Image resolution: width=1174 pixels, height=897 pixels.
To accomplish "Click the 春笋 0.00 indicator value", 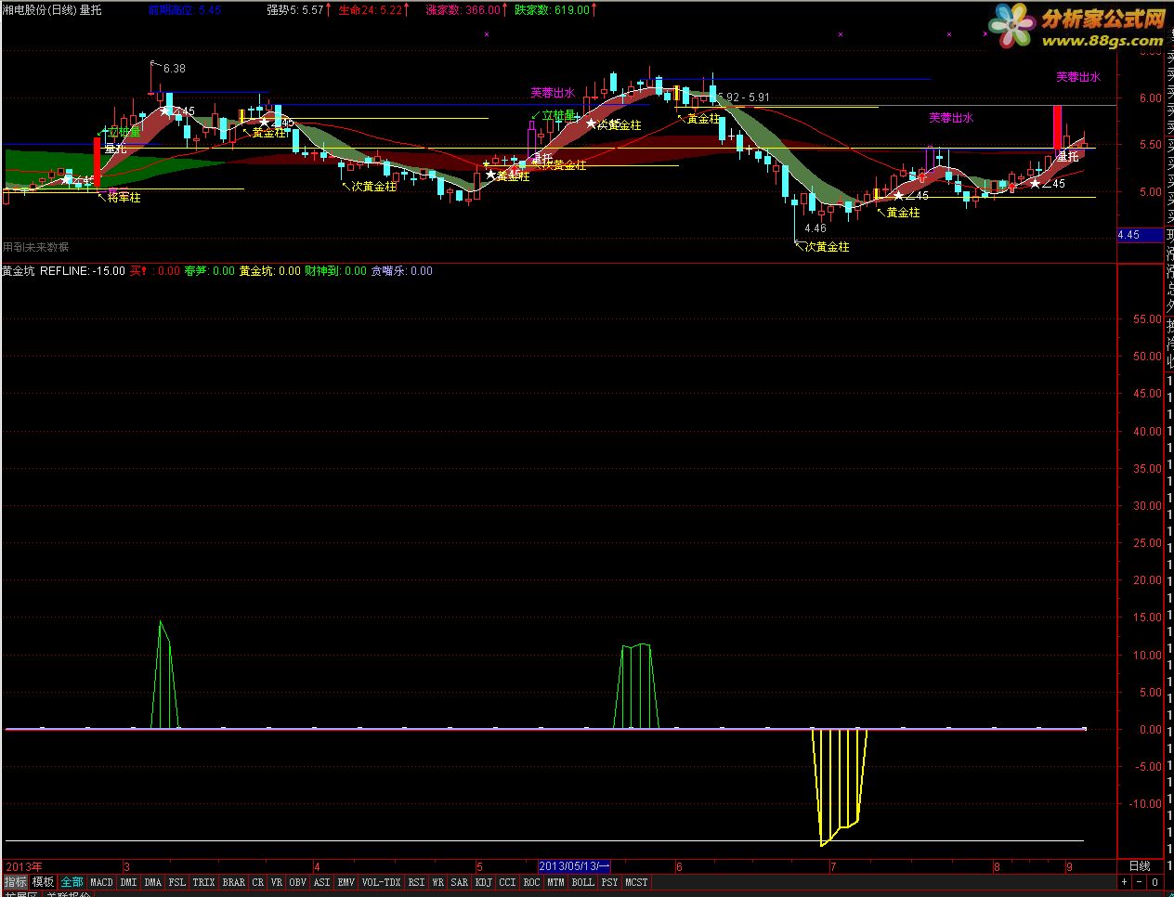I will pyautogui.click(x=210, y=271).
